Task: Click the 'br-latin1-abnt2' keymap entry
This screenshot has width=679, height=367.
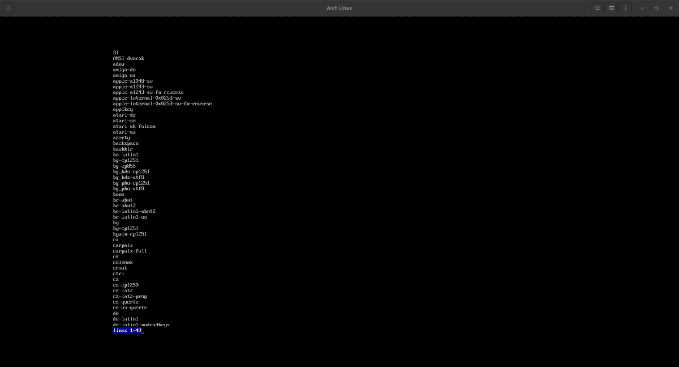Action: coord(134,211)
